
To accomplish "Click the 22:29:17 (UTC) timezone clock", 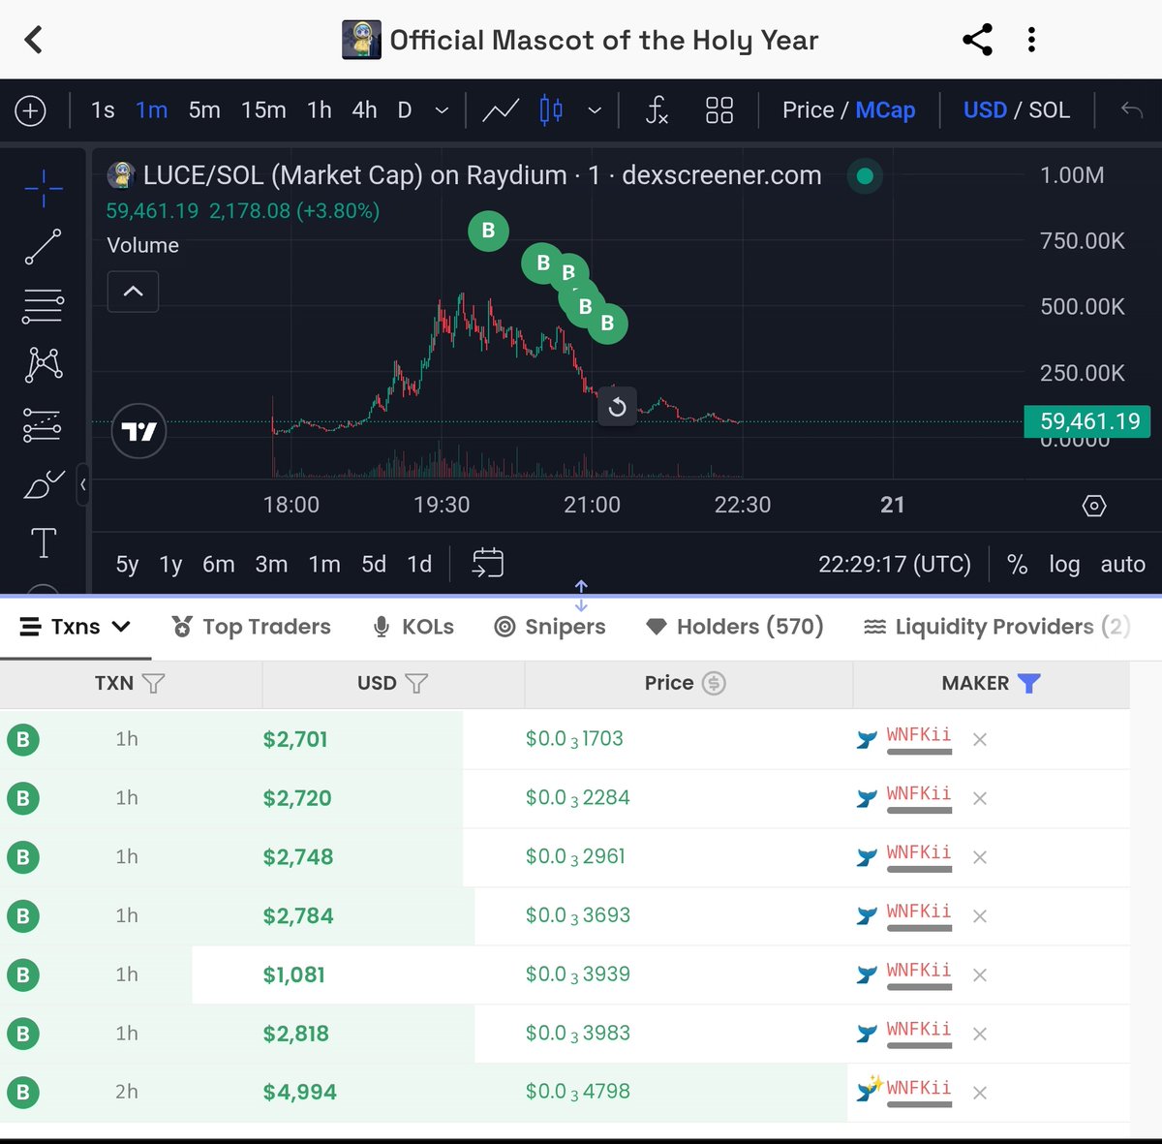I will click(895, 565).
